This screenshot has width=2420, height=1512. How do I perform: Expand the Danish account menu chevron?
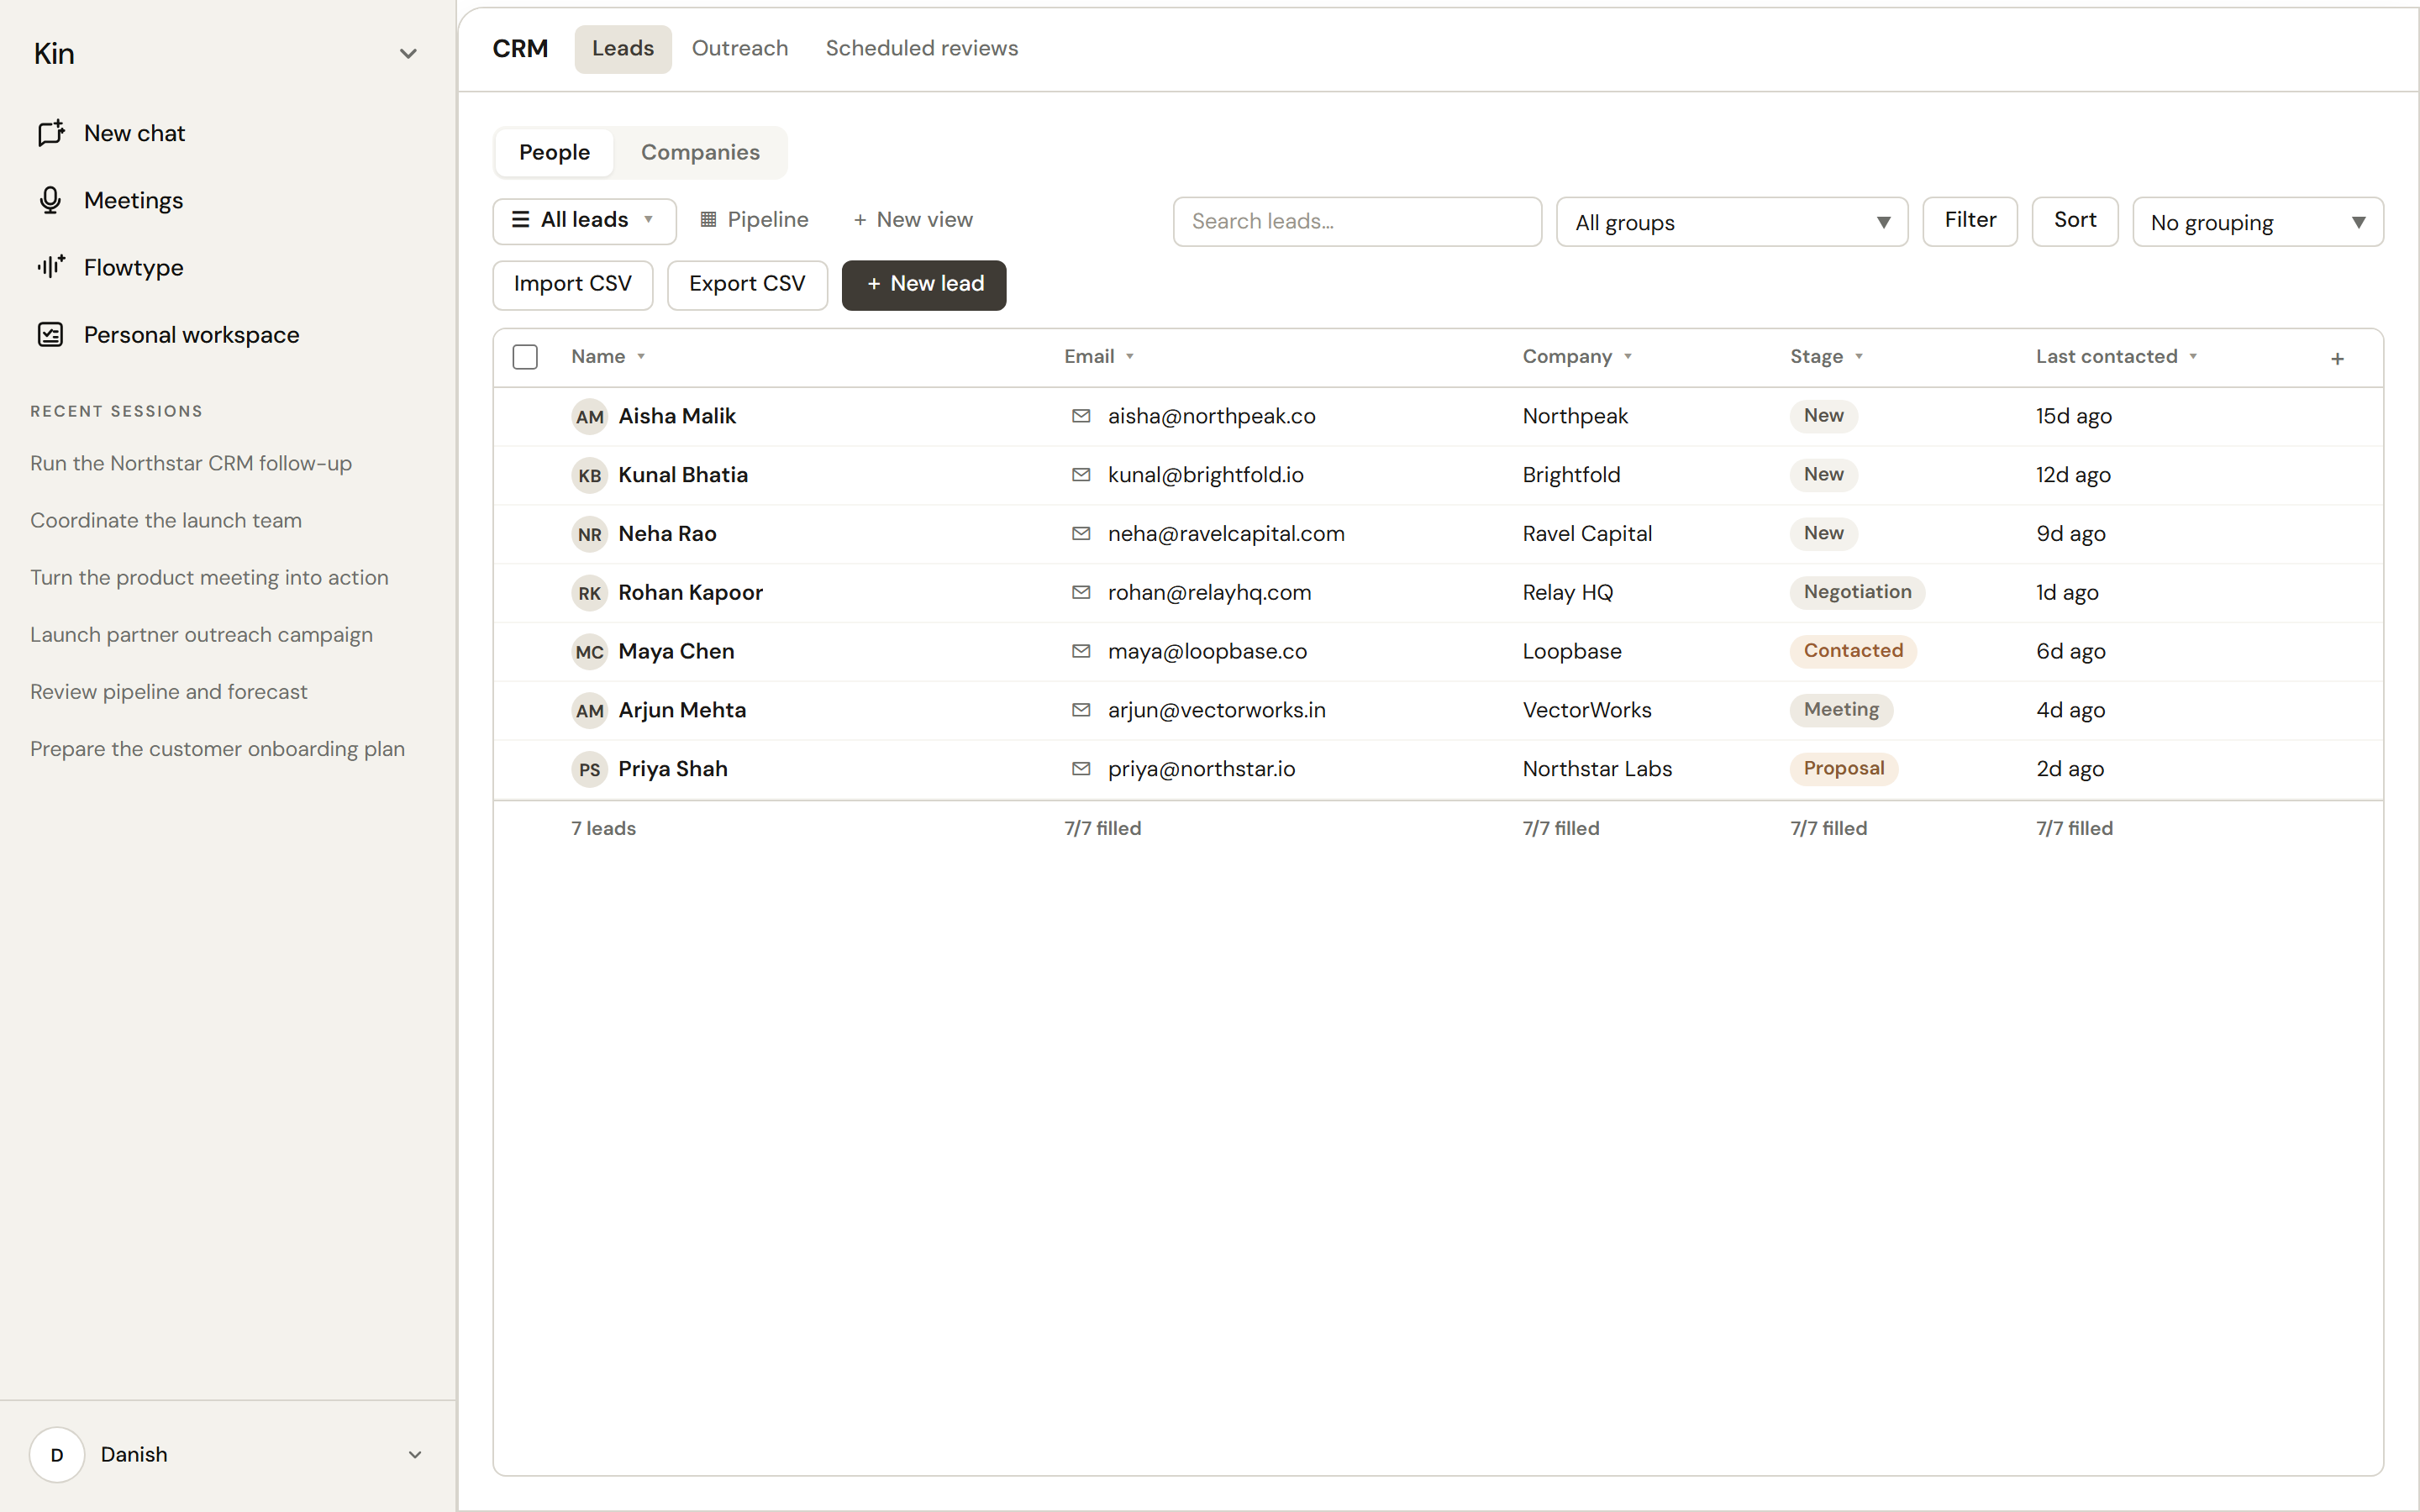click(x=415, y=1455)
